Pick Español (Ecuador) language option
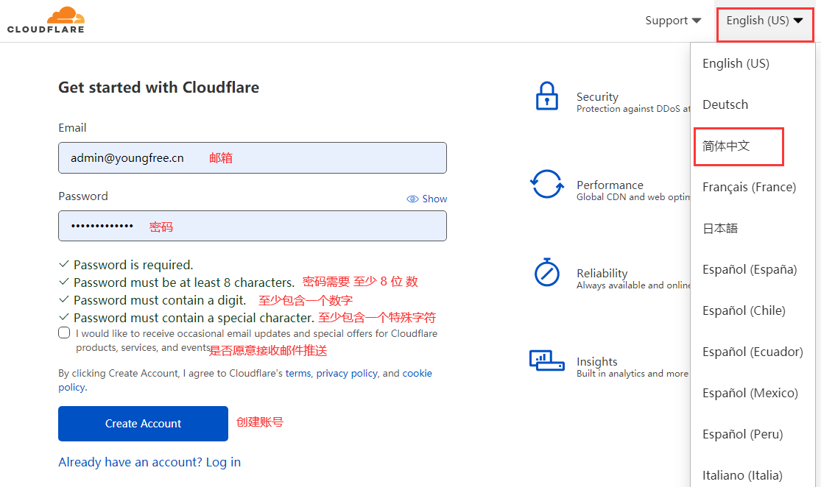Screen dimensions: 821x487 (x=753, y=352)
